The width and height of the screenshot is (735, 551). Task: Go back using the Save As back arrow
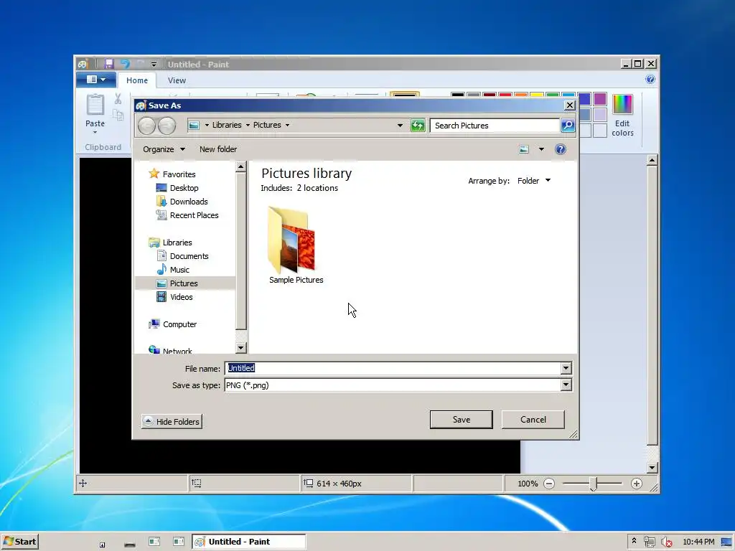[x=146, y=126]
